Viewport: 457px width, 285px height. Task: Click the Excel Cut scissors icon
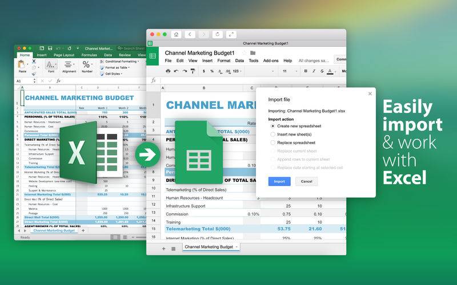34,61
